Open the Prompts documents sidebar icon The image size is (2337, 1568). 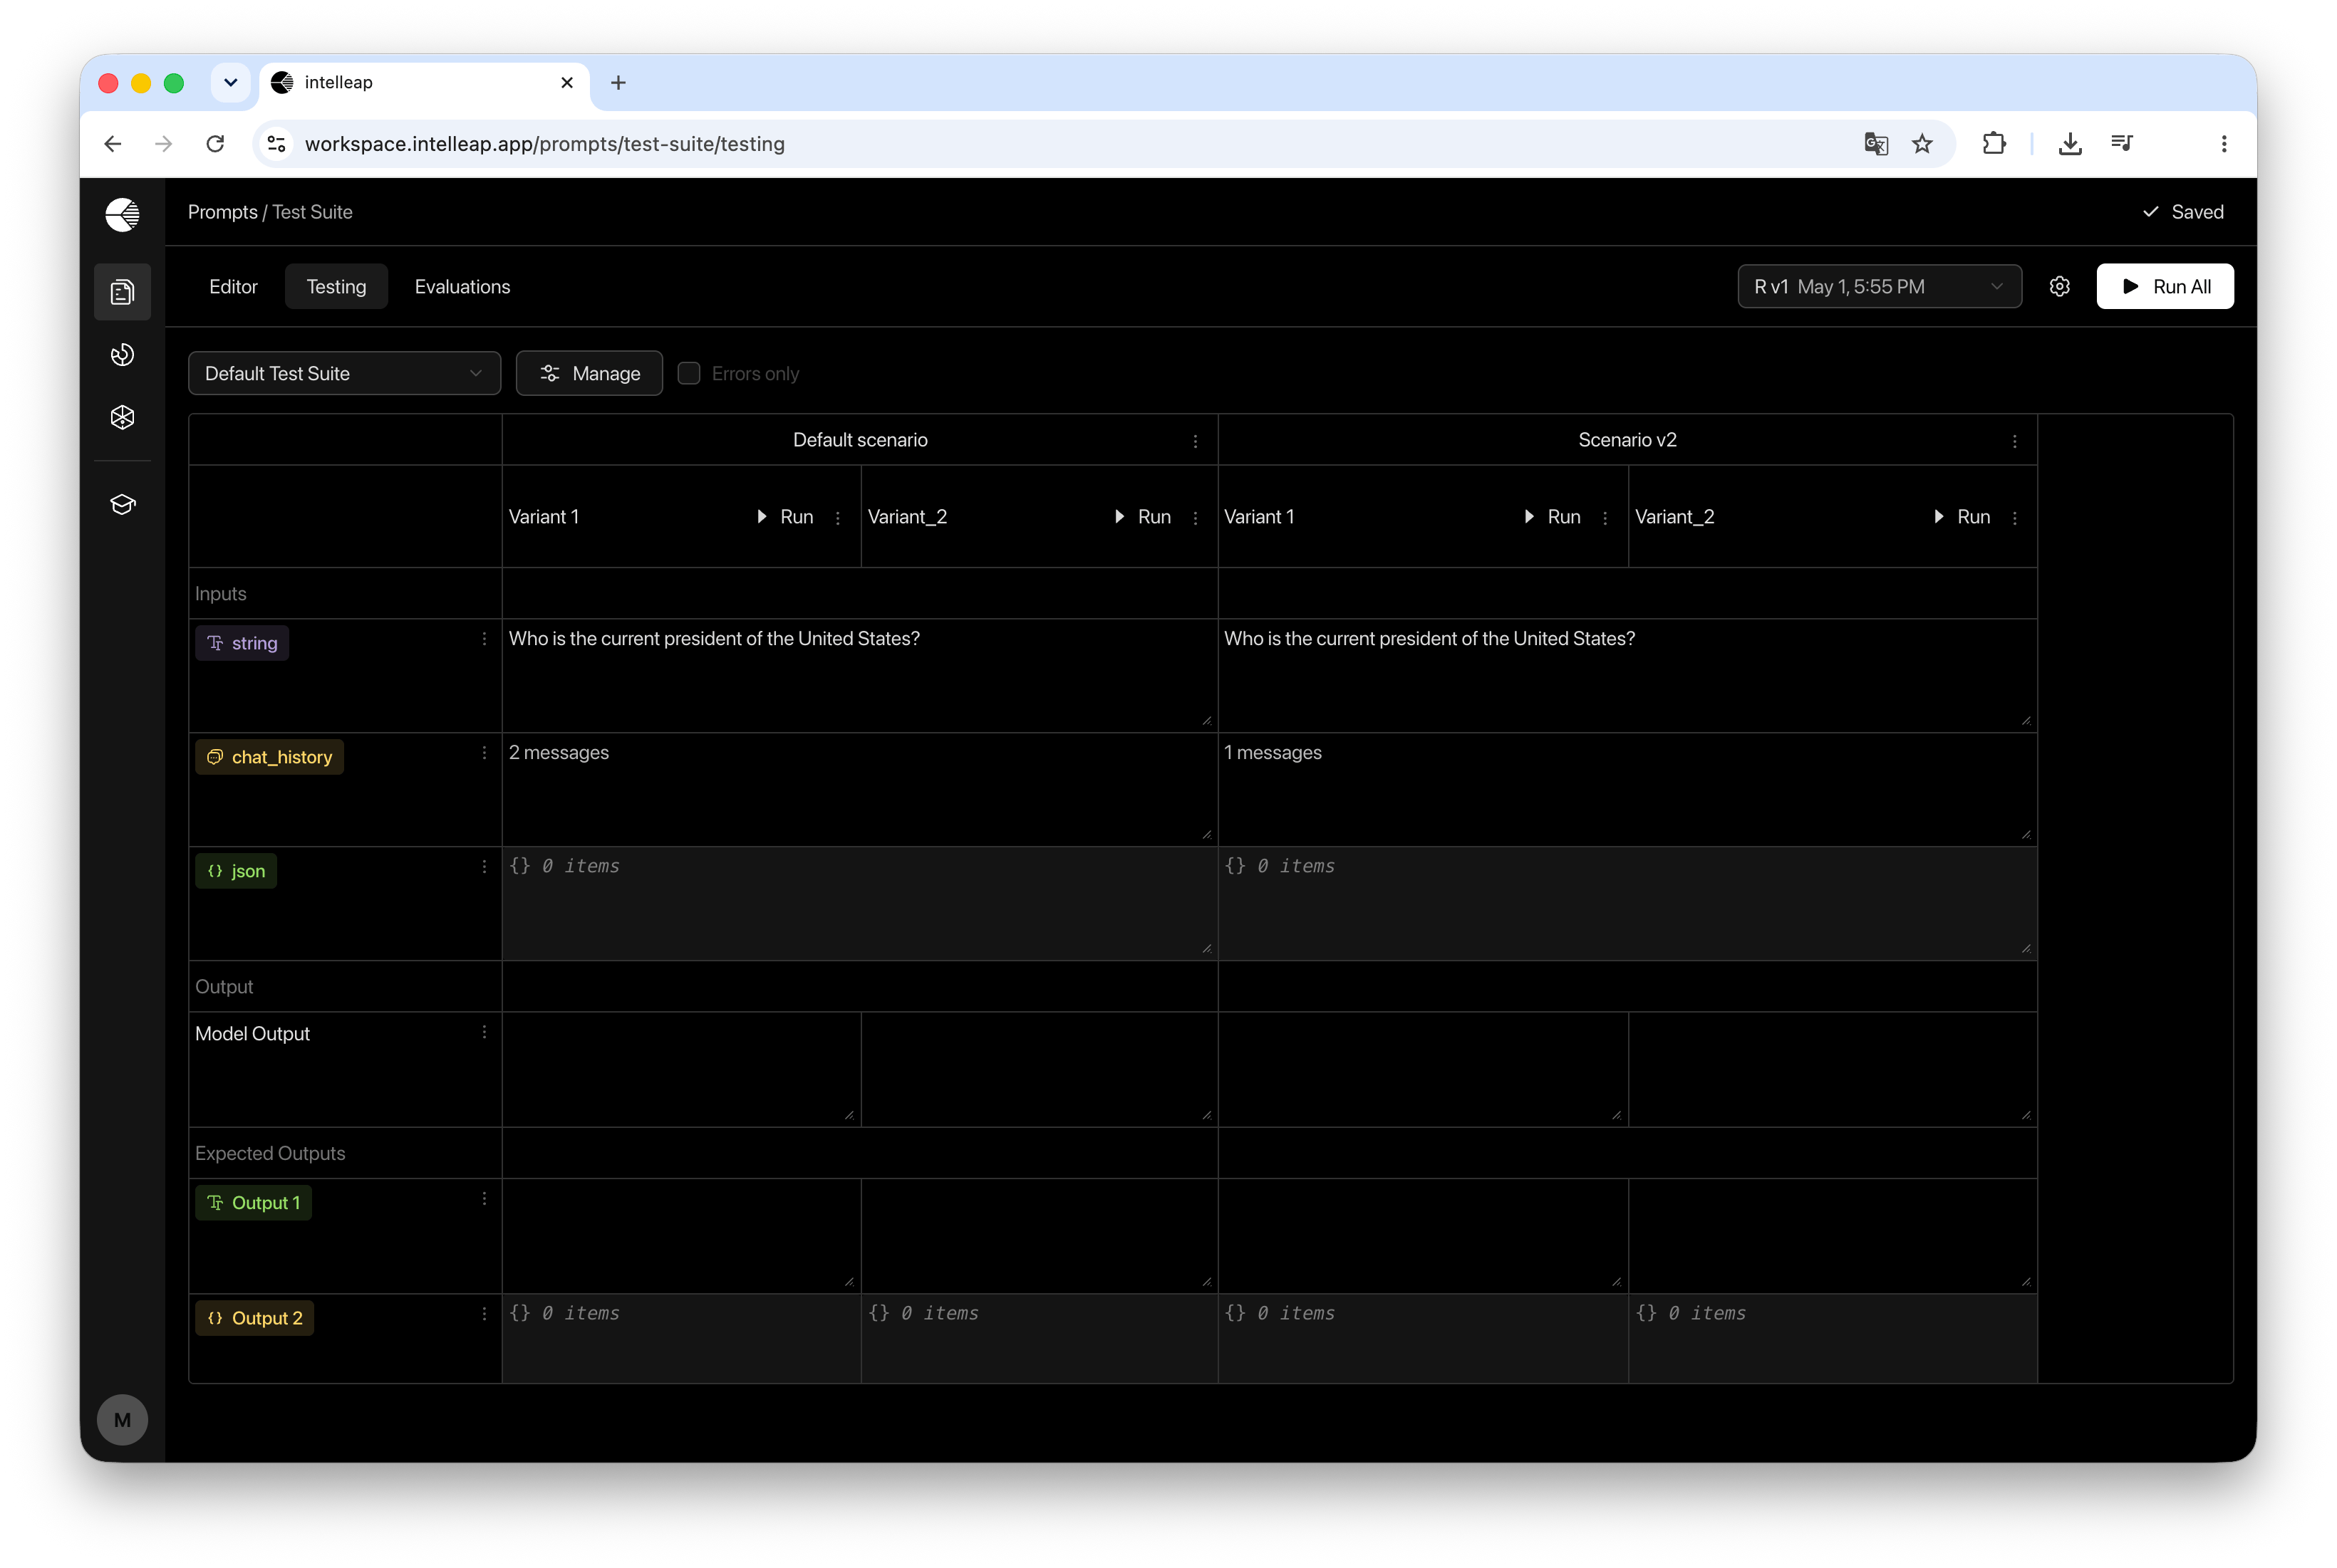click(x=122, y=292)
